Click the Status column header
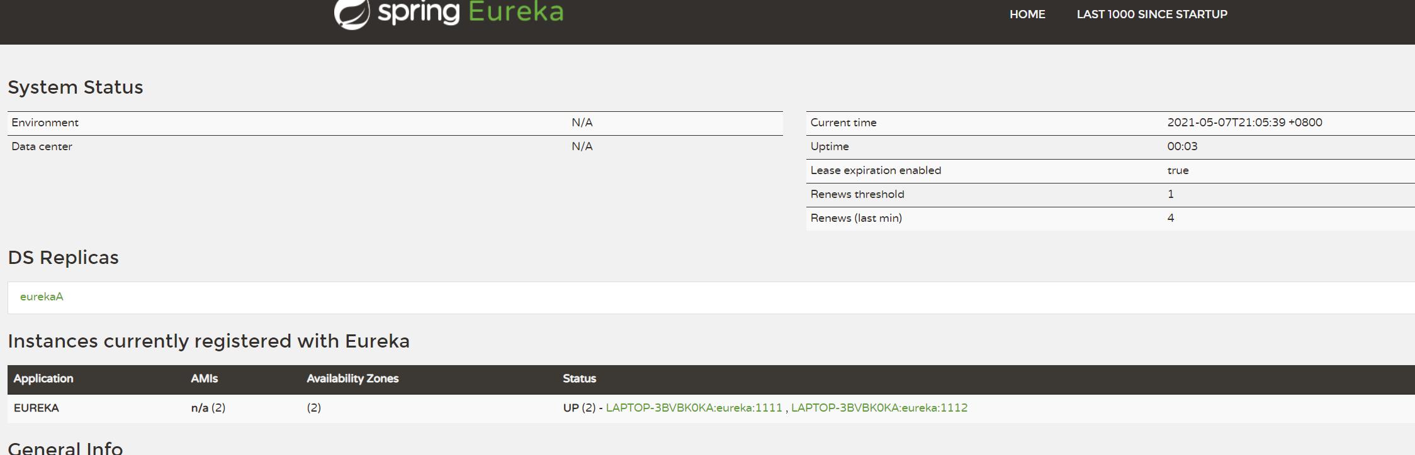 [579, 378]
